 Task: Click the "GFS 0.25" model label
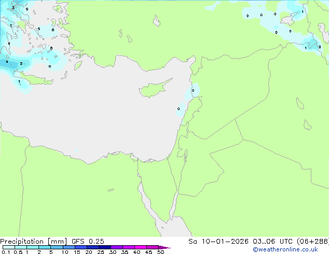click(x=88, y=241)
